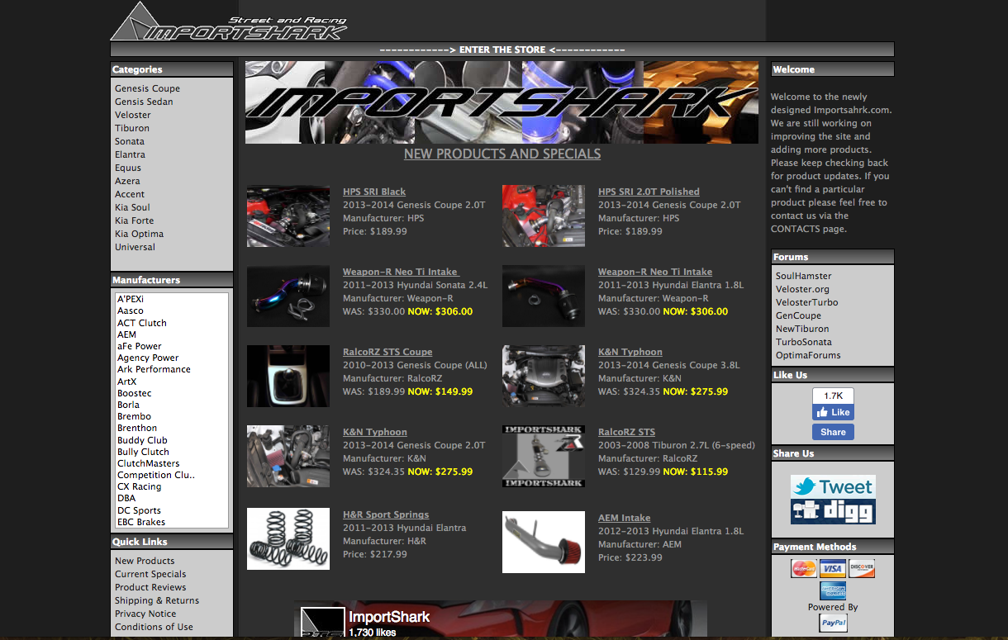Click the Discover card payment icon
Image resolution: width=1008 pixels, height=640 pixels.
[862, 568]
